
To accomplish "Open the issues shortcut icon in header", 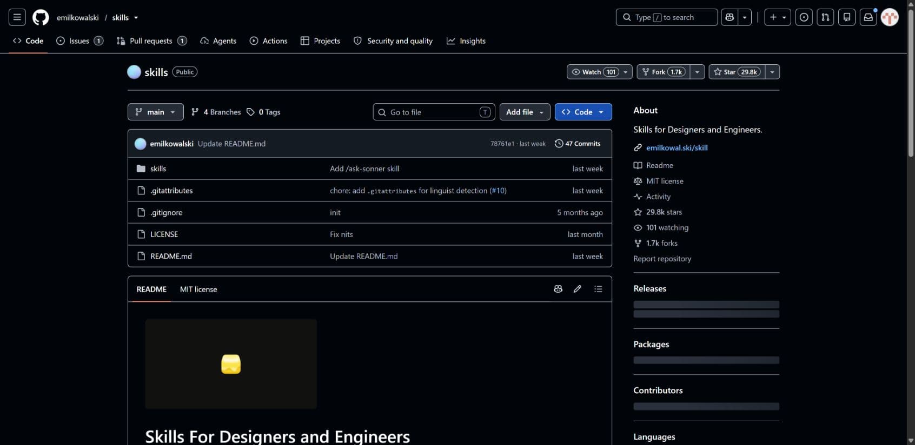I will [x=804, y=17].
